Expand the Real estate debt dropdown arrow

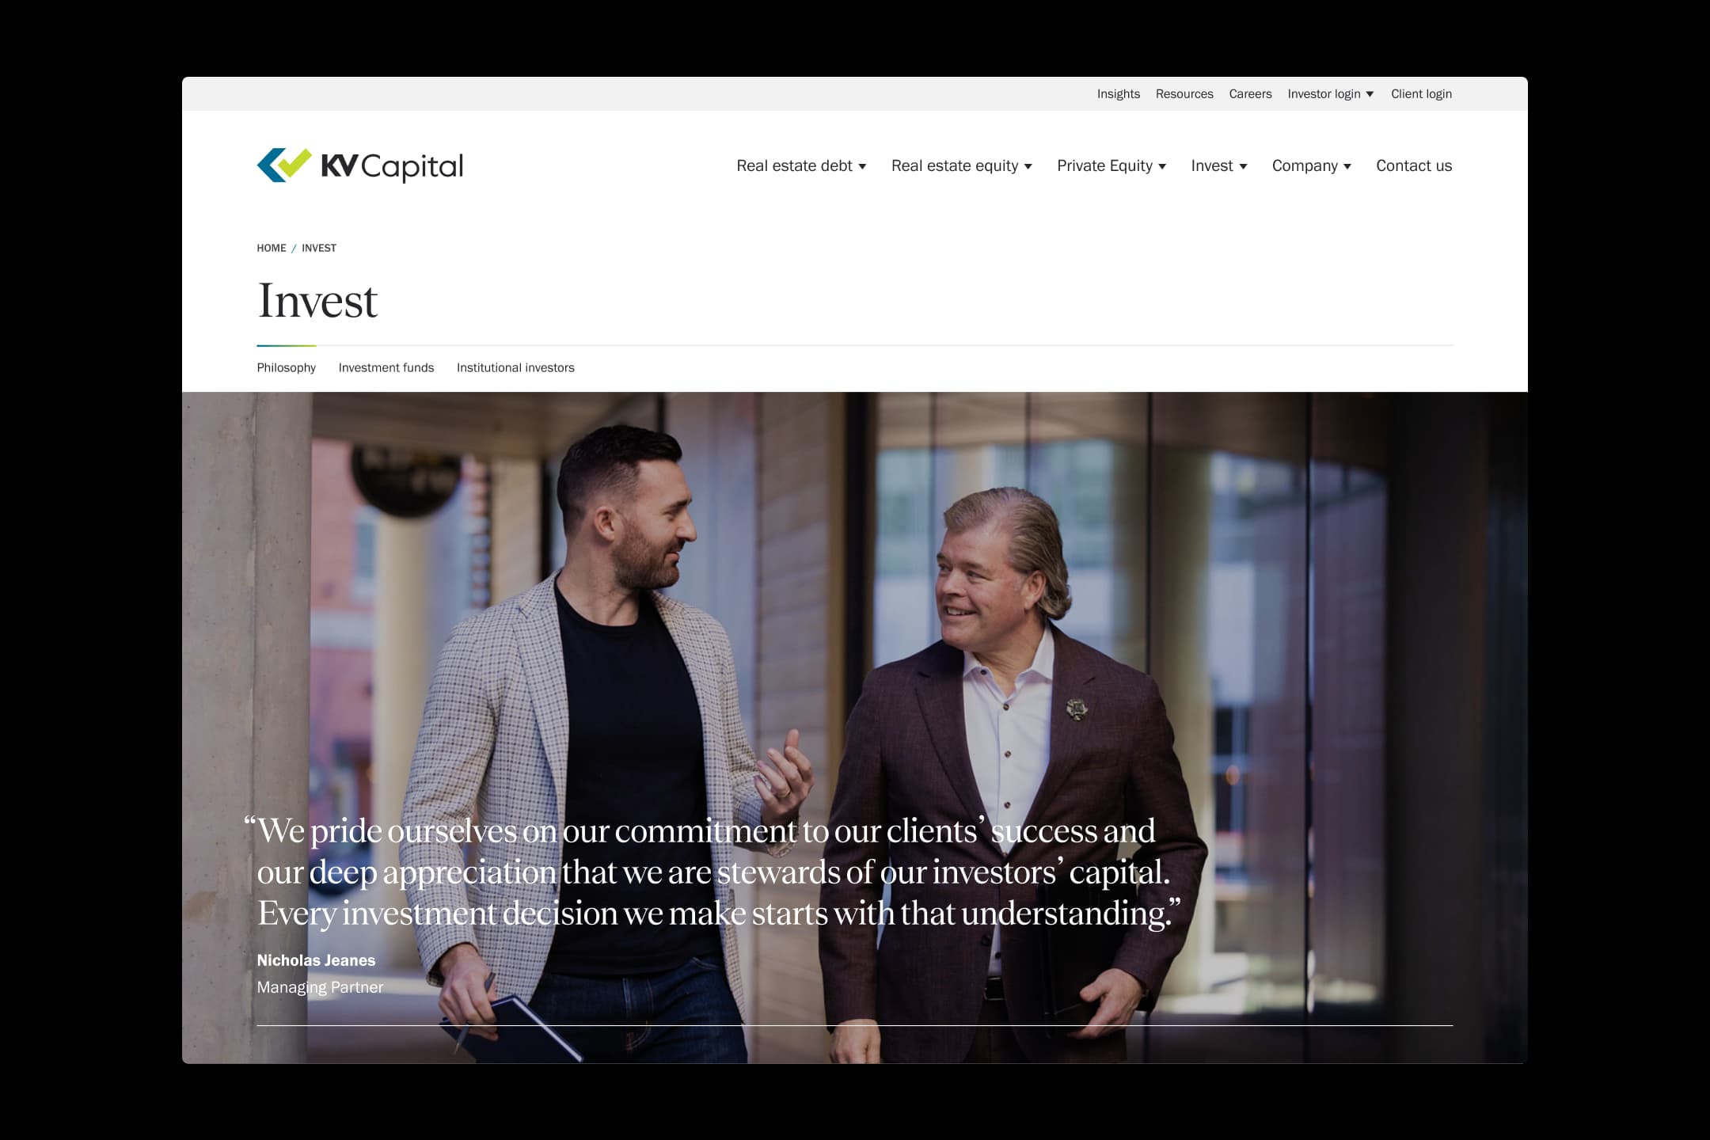(862, 166)
